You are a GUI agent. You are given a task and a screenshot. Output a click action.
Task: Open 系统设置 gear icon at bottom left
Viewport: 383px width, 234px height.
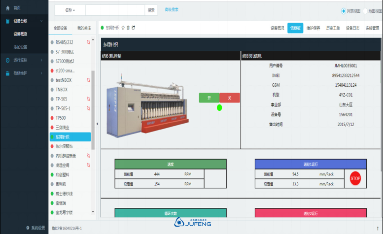tap(28, 228)
